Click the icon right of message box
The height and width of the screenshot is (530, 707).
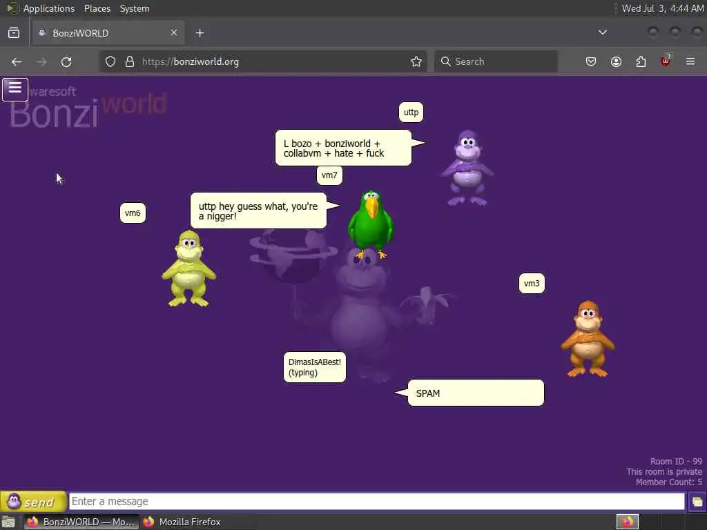[697, 502]
